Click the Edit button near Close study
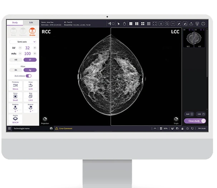 point(201,114)
